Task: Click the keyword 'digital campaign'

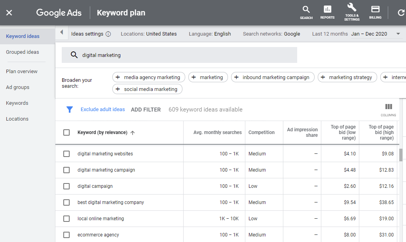Action: tap(95, 186)
